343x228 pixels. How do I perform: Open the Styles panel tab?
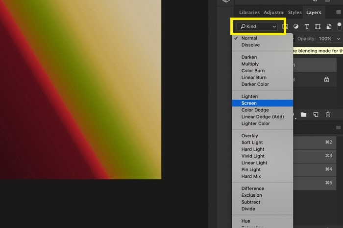point(294,12)
